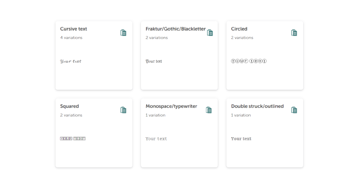
Task: Open the Fraktur/Gothic/Blackletter card title
Action: (176, 29)
